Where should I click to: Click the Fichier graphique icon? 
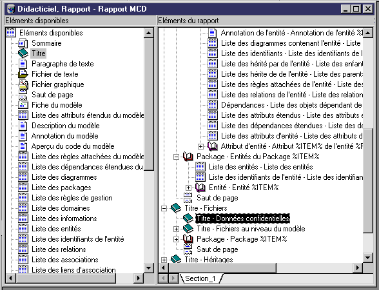pyautogui.click(x=23, y=84)
